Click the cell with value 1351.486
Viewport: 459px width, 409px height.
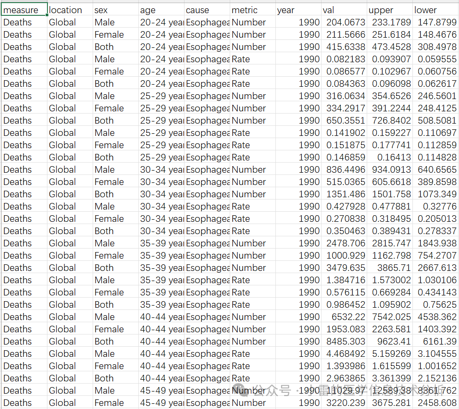[344, 194]
